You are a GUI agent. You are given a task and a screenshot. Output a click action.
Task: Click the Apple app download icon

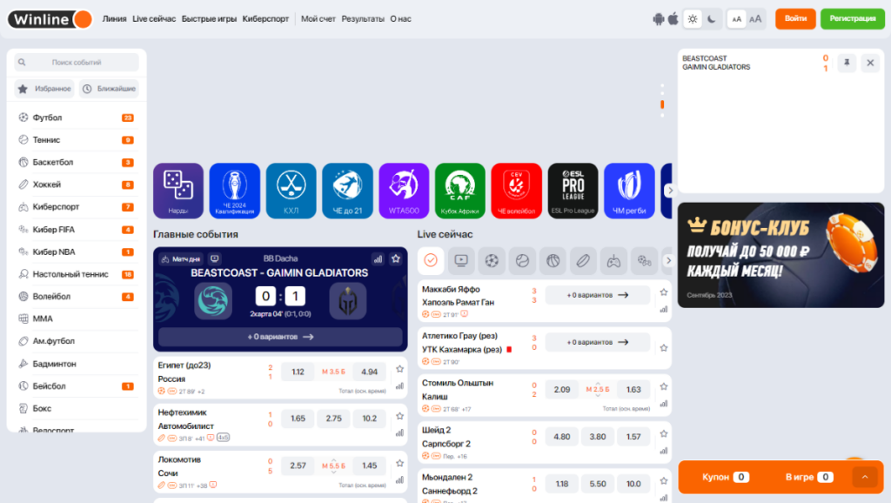(673, 19)
